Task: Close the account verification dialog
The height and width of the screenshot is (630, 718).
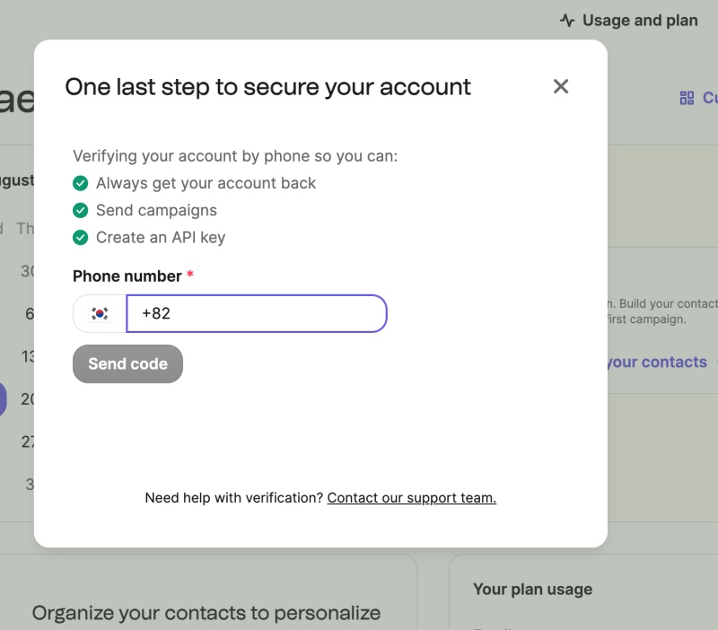Action: [560, 86]
